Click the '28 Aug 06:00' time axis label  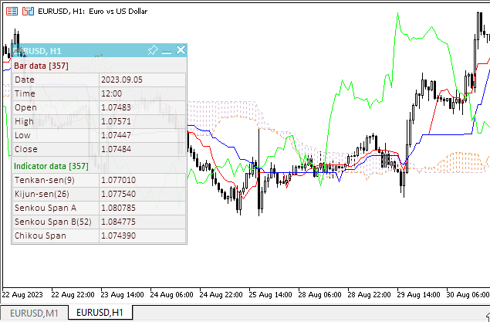point(319,295)
